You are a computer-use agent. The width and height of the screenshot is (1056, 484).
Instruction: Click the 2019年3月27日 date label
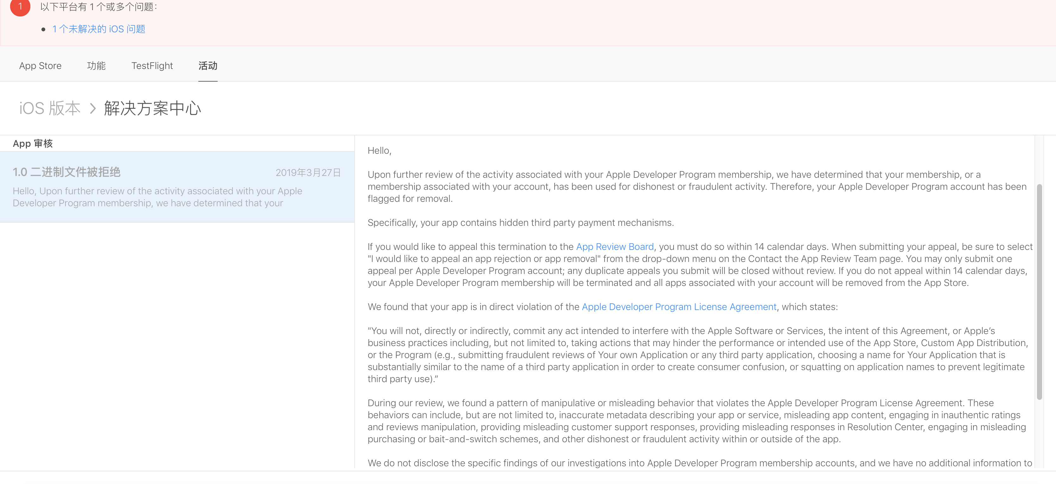pyautogui.click(x=308, y=172)
